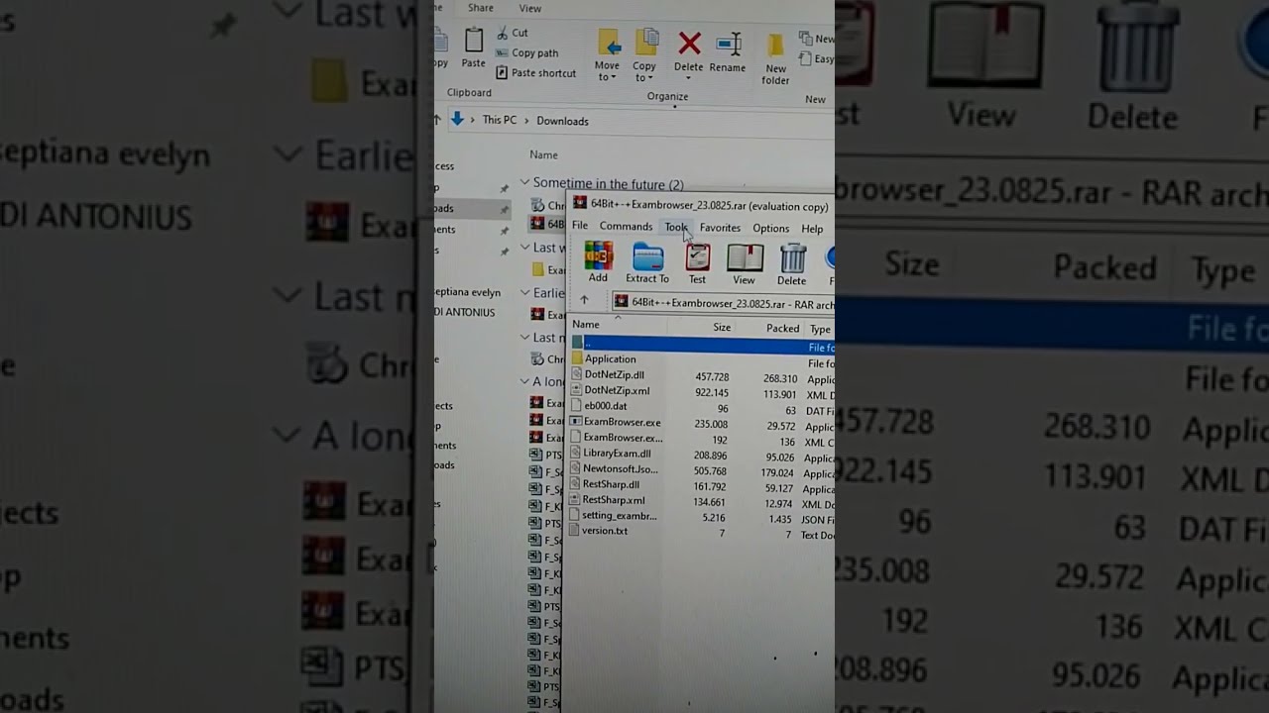Open the WinRAR Options menu
This screenshot has width=1269, height=713.
point(770,229)
